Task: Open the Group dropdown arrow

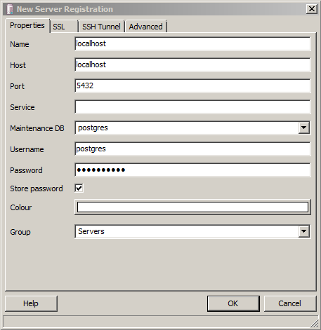Action: coord(304,231)
